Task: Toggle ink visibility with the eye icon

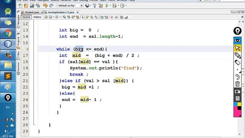Action: click(237, 41)
